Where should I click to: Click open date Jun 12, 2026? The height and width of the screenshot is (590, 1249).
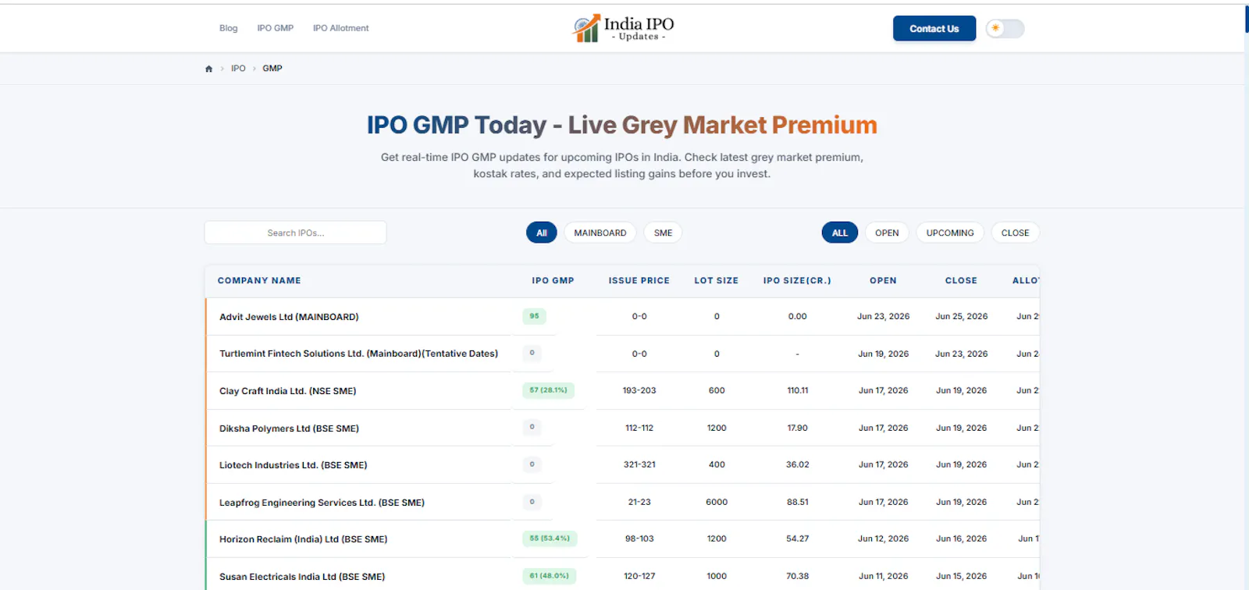click(883, 538)
